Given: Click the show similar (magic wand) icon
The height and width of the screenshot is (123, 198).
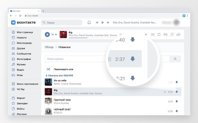Looking at the screenshot, I should click(x=172, y=34).
